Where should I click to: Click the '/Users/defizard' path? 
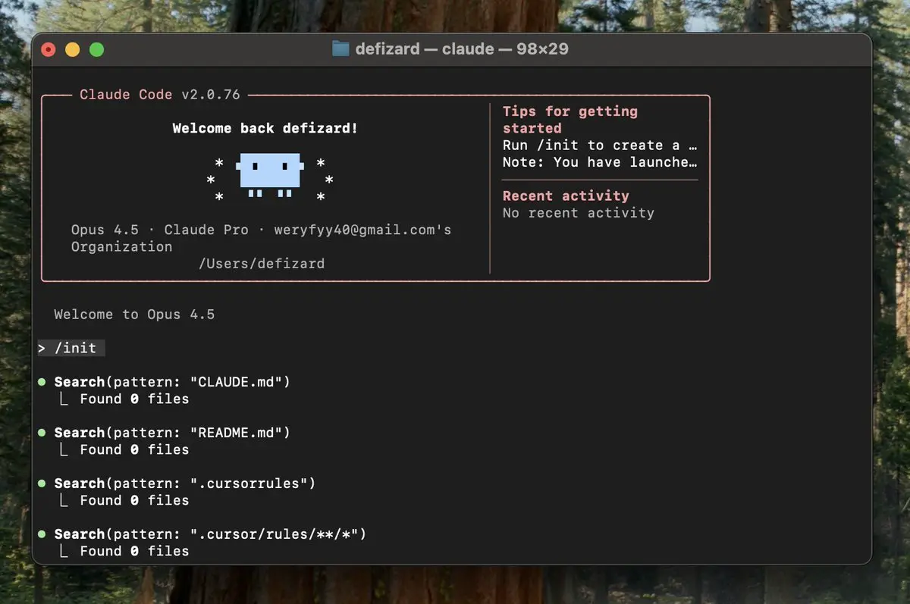[x=262, y=264]
